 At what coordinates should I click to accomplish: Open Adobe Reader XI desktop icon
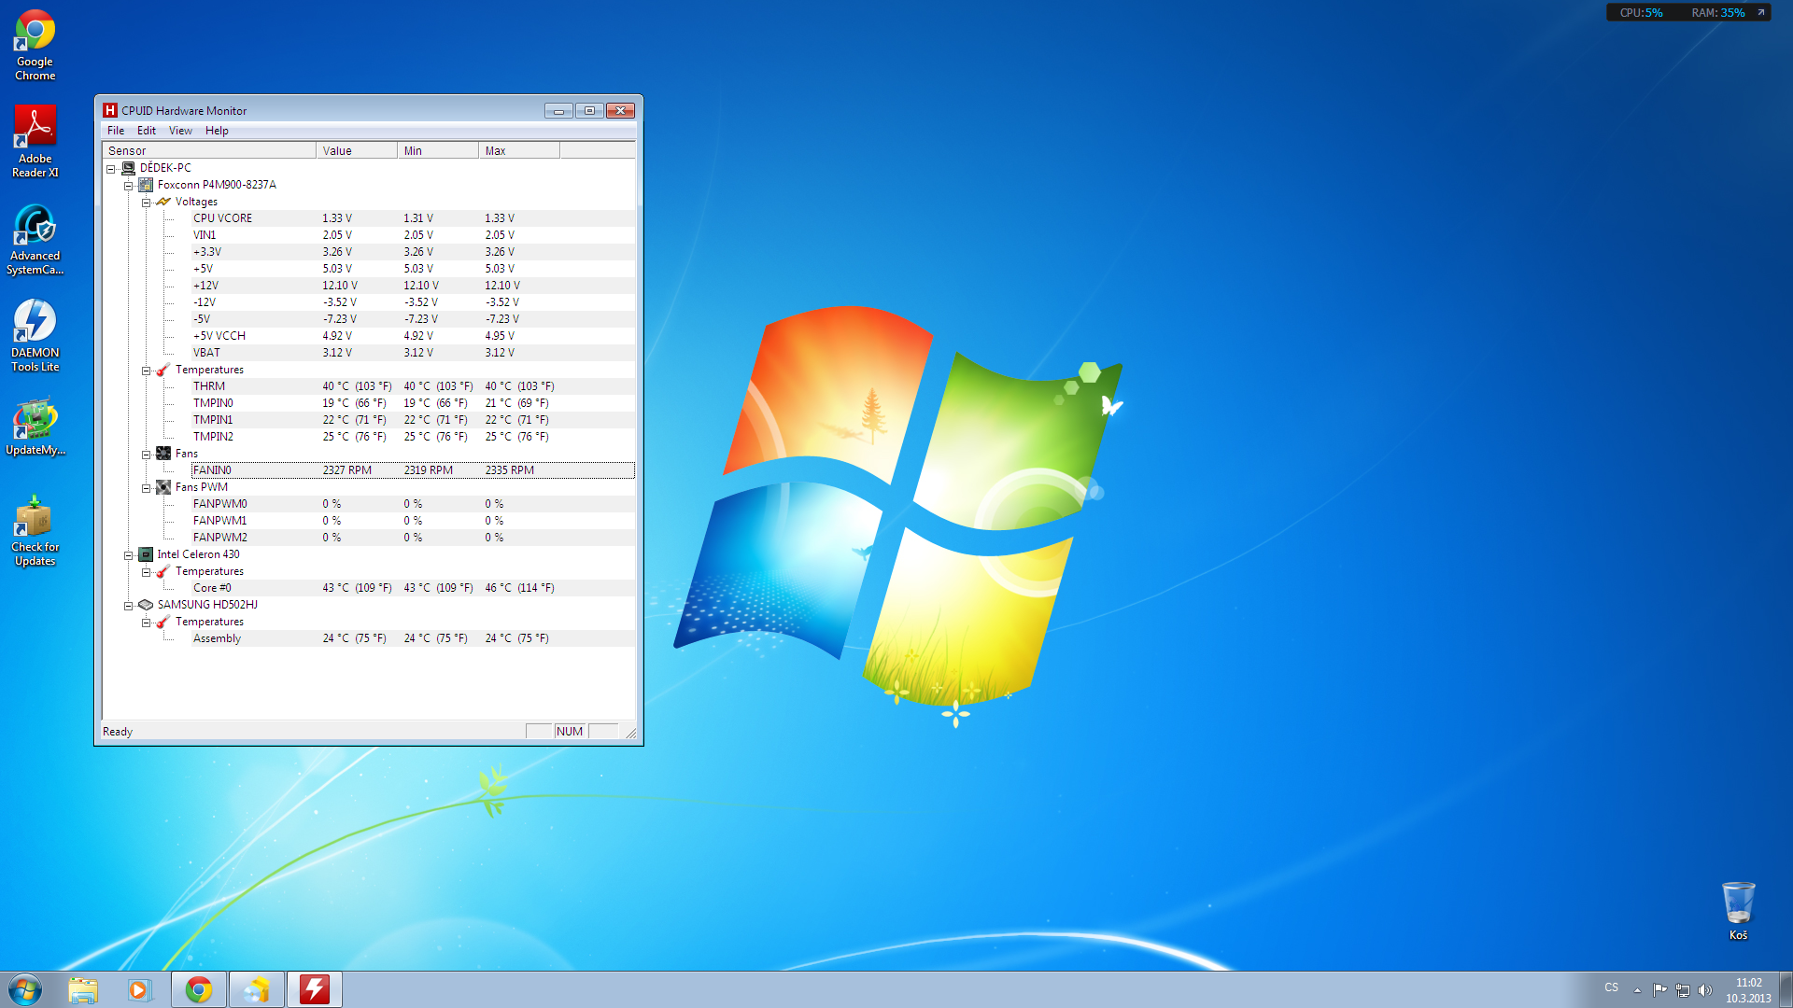tap(35, 141)
